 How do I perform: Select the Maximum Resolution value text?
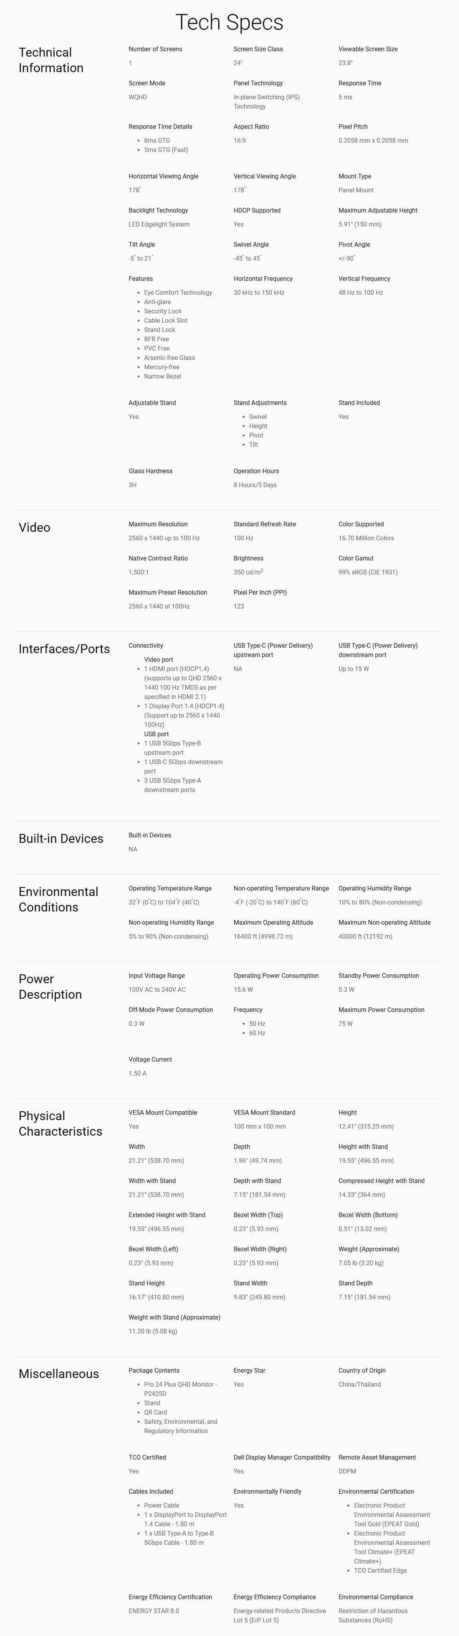coord(164,538)
